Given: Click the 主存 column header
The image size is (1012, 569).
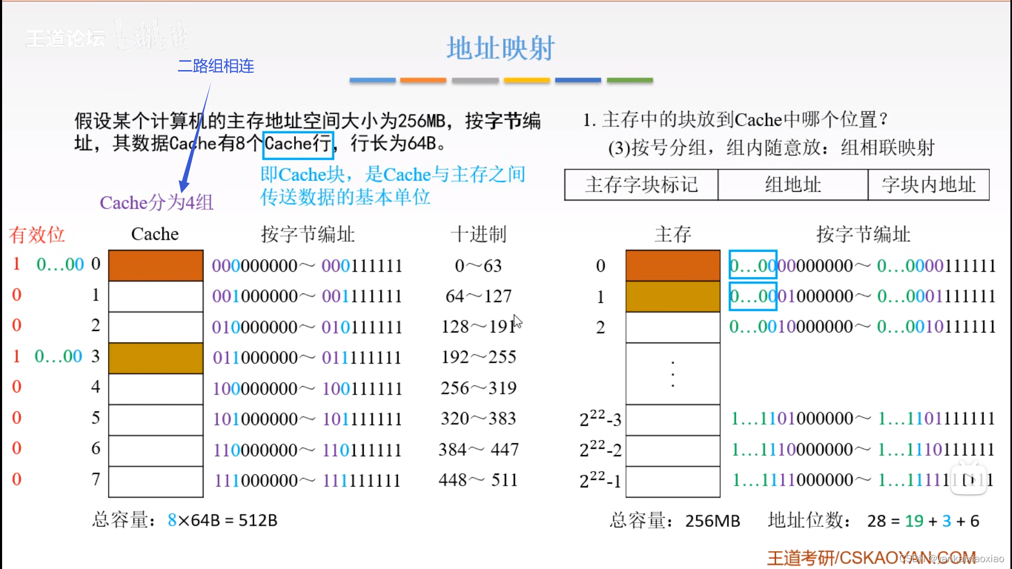Looking at the screenshot, I should click(x=673, y=234).
